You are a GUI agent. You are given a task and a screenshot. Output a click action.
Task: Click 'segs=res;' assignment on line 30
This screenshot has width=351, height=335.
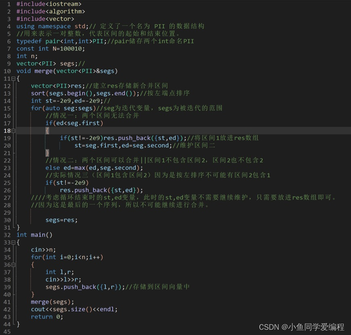click(62, 220)
